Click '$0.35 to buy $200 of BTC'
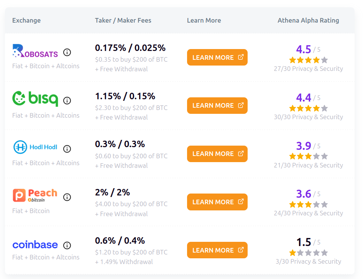Screen dimensions: 363x279 point(131,59)
